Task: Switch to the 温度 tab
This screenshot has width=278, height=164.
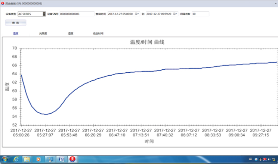Action: click(16, 33)
